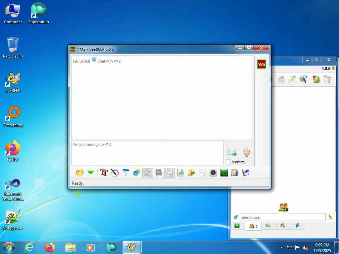Click the notepad with lightning icon

pyautogui.click(x=235, y=173)
